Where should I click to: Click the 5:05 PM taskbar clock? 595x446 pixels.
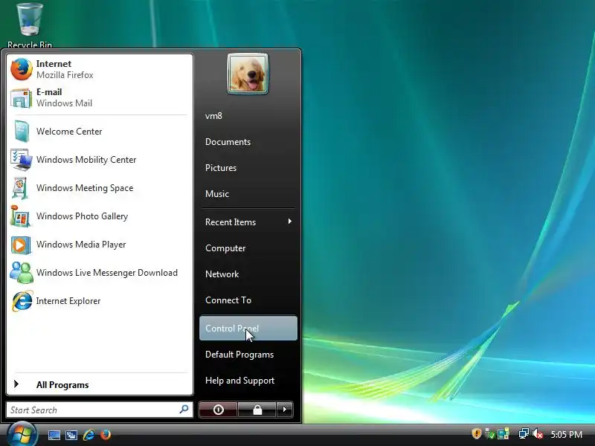566,434
